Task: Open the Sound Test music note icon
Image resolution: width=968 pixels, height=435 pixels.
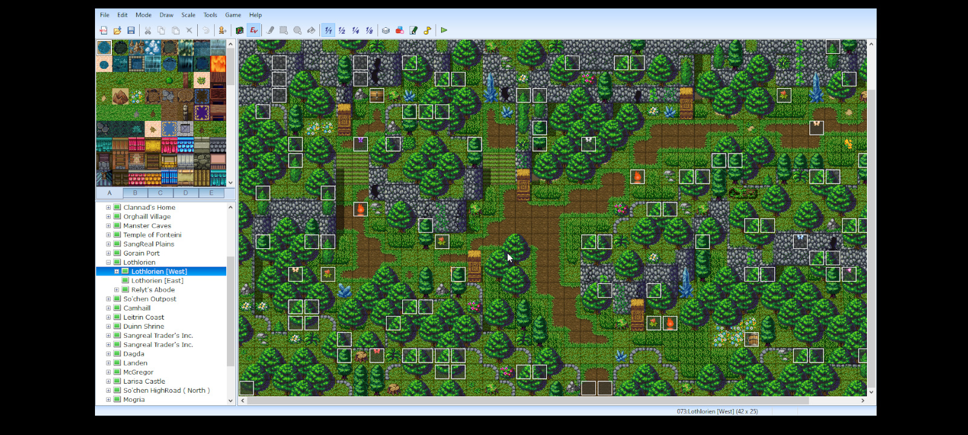Action: point(428,30)
